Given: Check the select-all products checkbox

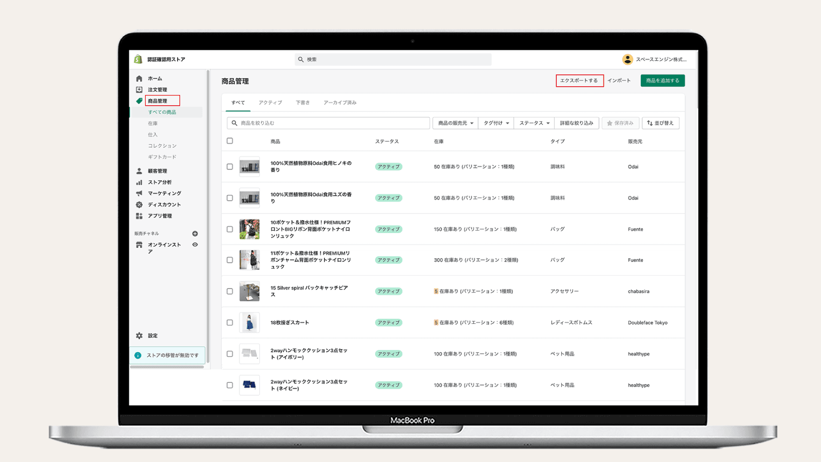Looking at the screenshot, I should (229, 141).
